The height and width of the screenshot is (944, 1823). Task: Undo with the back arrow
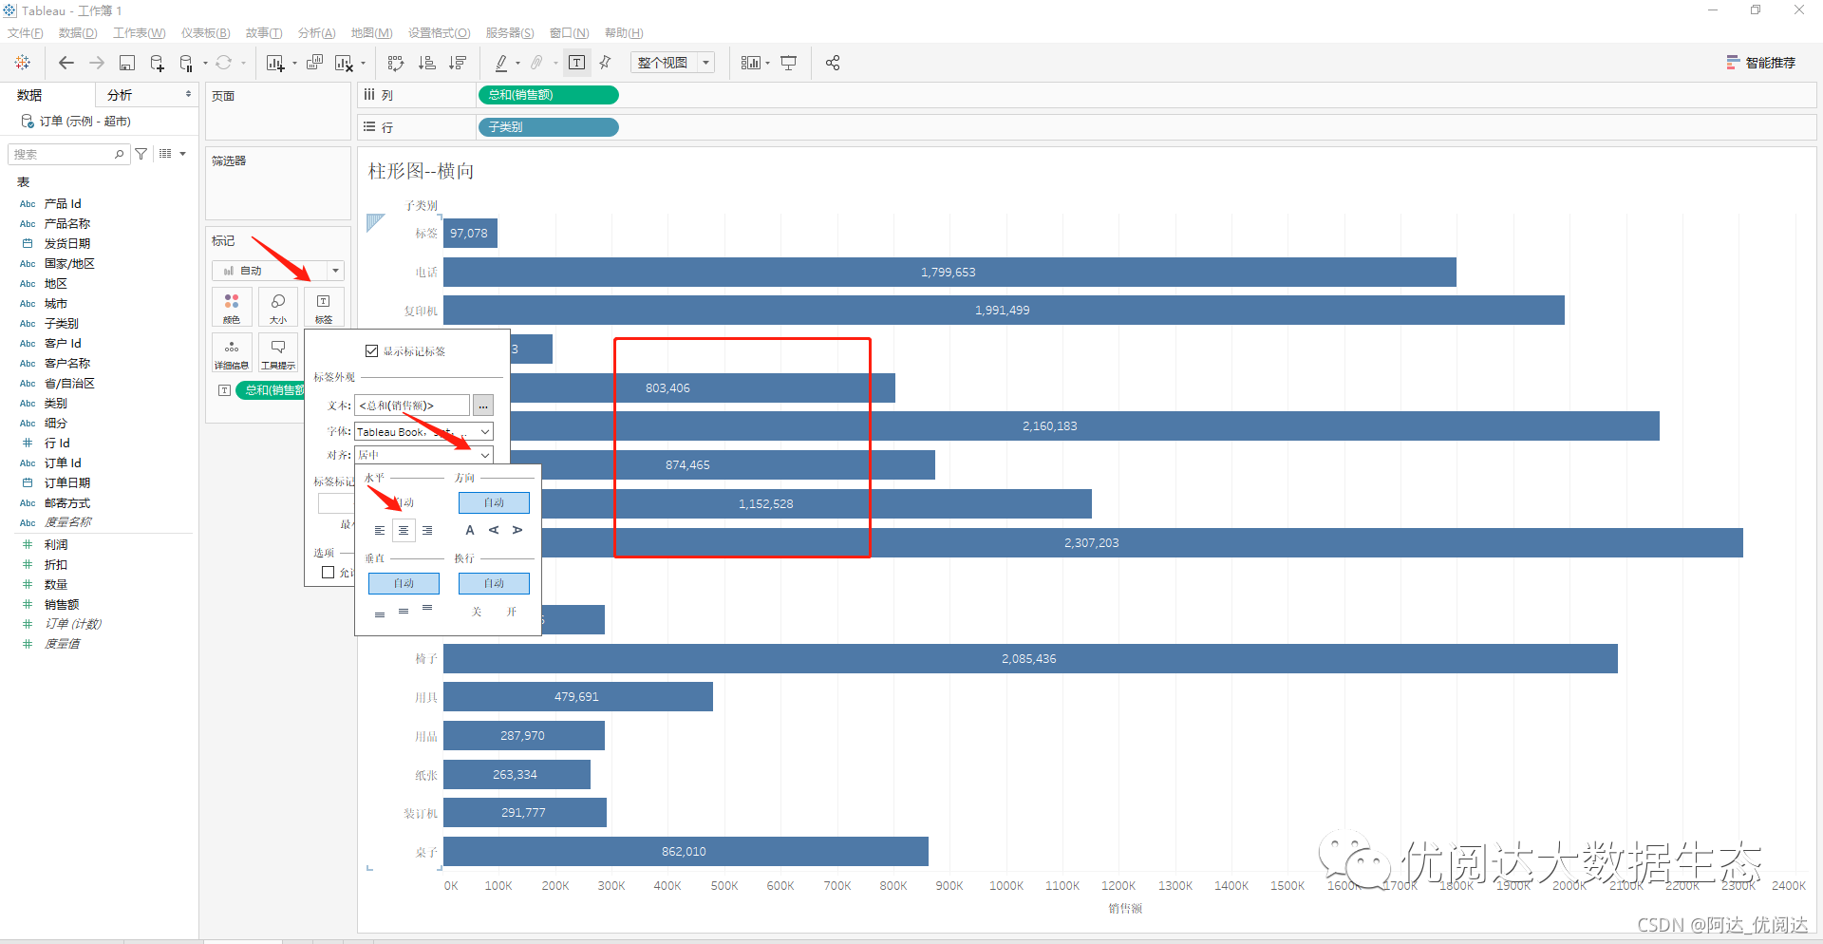pyautogui.click(x=66, y=63)
